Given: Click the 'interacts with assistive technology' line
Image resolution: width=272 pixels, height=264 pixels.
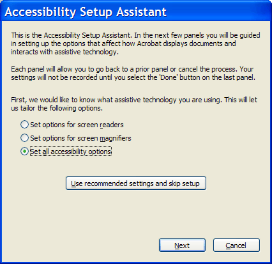Looking at the screenshot, I should click(64, 52).
